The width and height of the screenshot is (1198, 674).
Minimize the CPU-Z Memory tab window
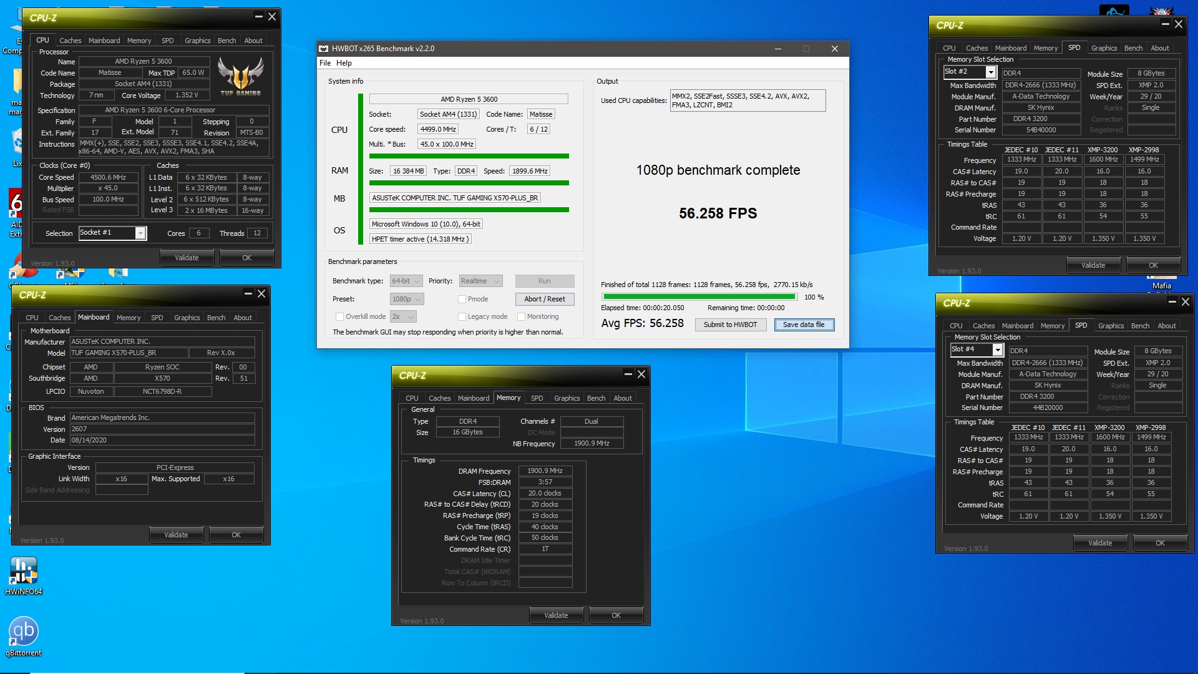tap(628, 374)
